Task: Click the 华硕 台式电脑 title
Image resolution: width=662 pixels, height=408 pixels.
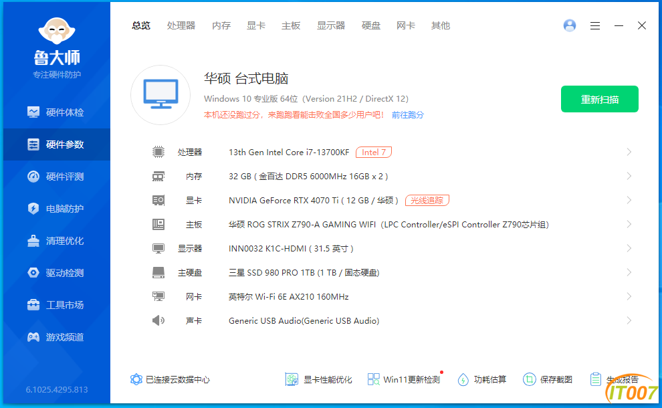Action: (246, 78)
